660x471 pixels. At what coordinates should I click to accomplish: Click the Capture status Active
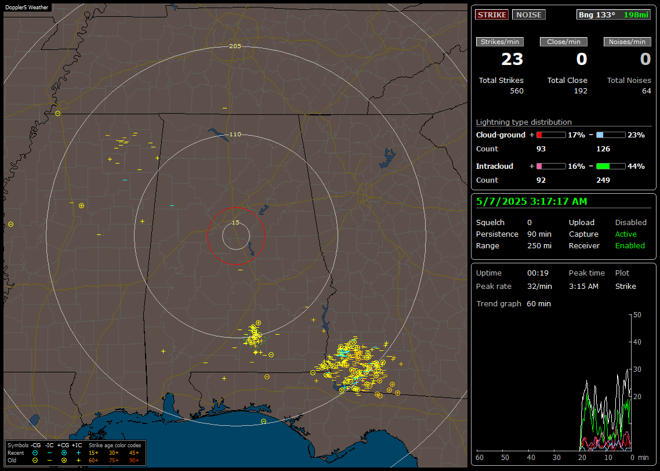[626, 234]
